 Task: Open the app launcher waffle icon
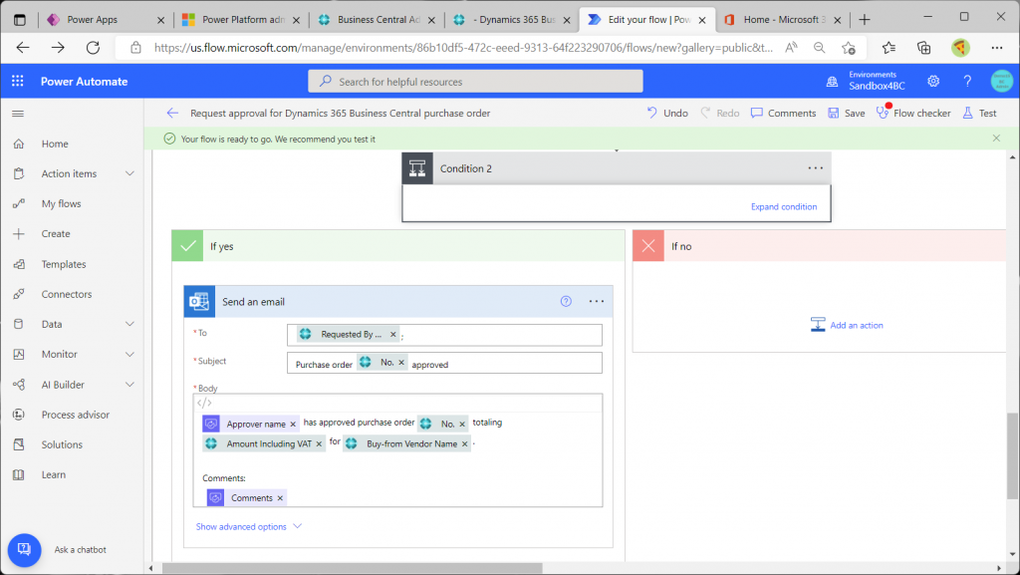[x=18, y=82]
